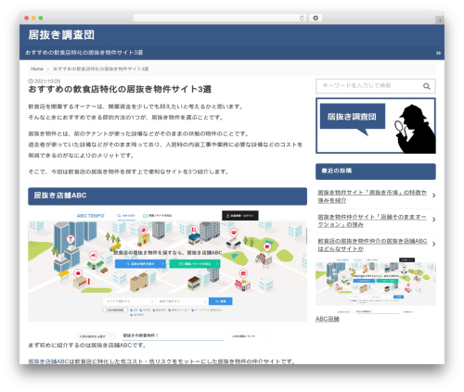Click blue property search button on map

(x=141, y=264)
